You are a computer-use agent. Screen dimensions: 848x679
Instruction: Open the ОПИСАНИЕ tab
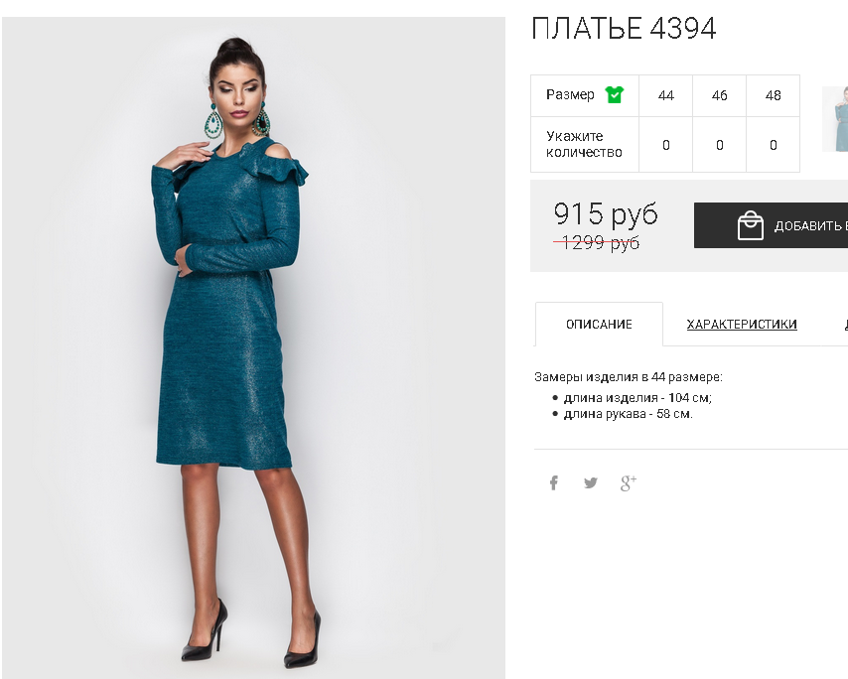(x=599, y=325)
